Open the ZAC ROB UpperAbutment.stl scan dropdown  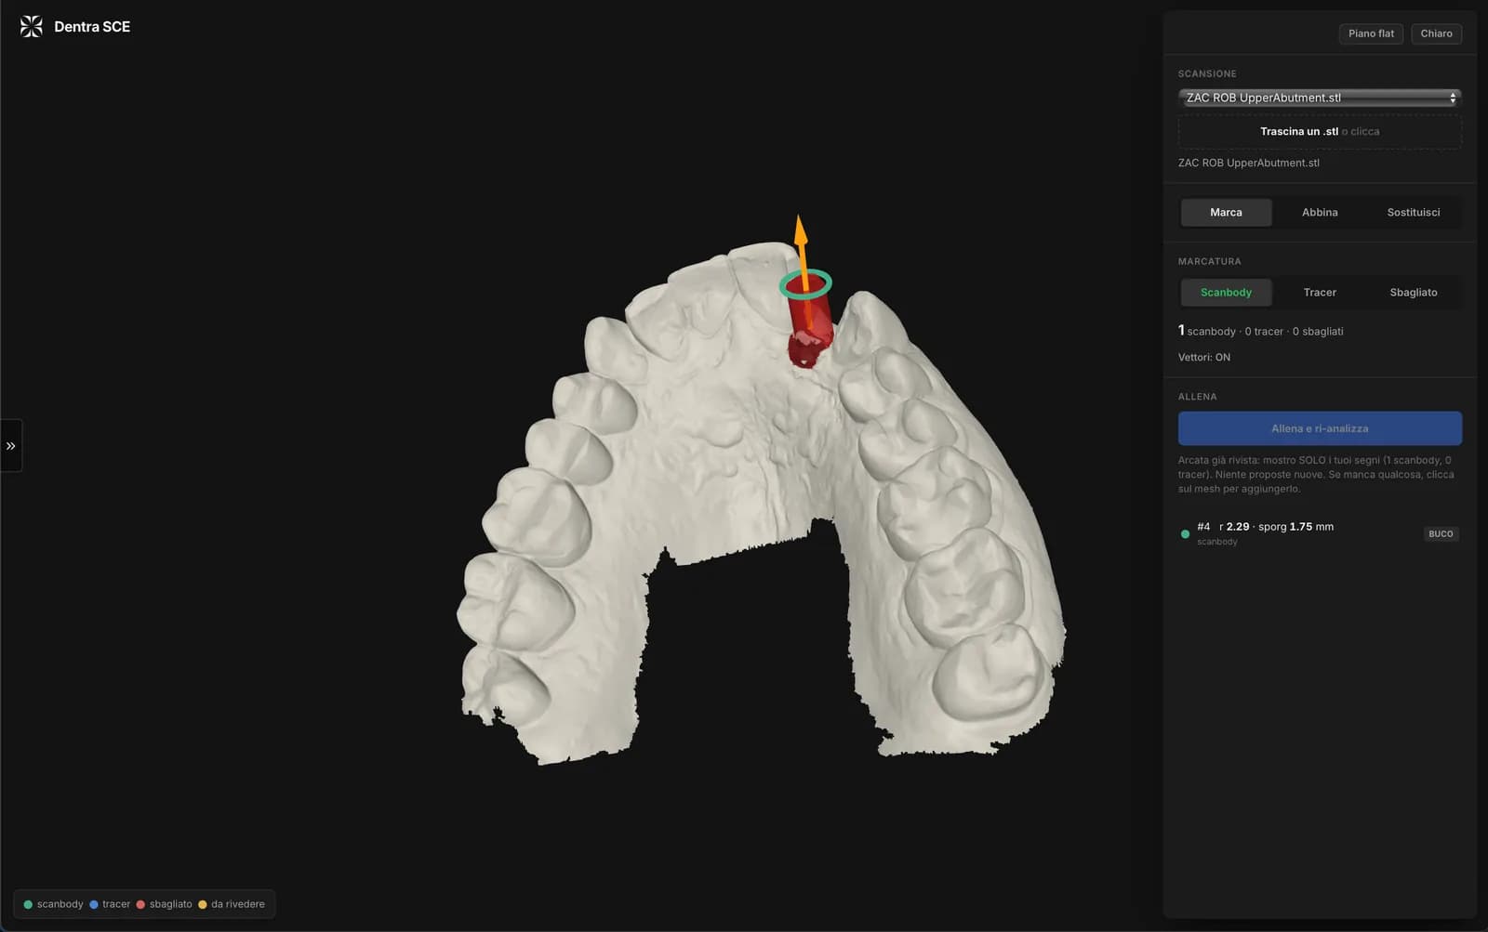pyautogui.click(x=1319, y=98)
